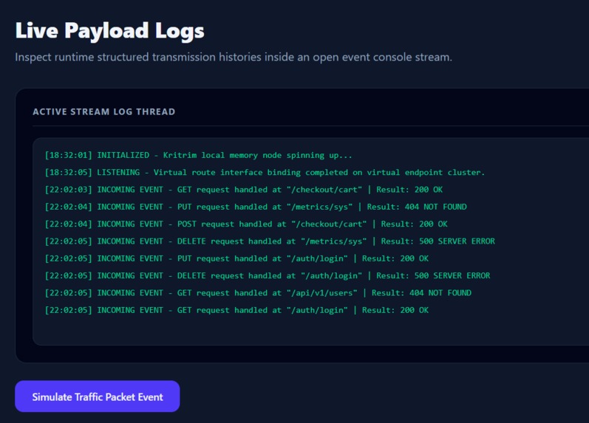The width and height of the screenshot is (589, 423).
Task: Select the PUT /auth/login 200 OK line
Action: (x=236, y=258)
